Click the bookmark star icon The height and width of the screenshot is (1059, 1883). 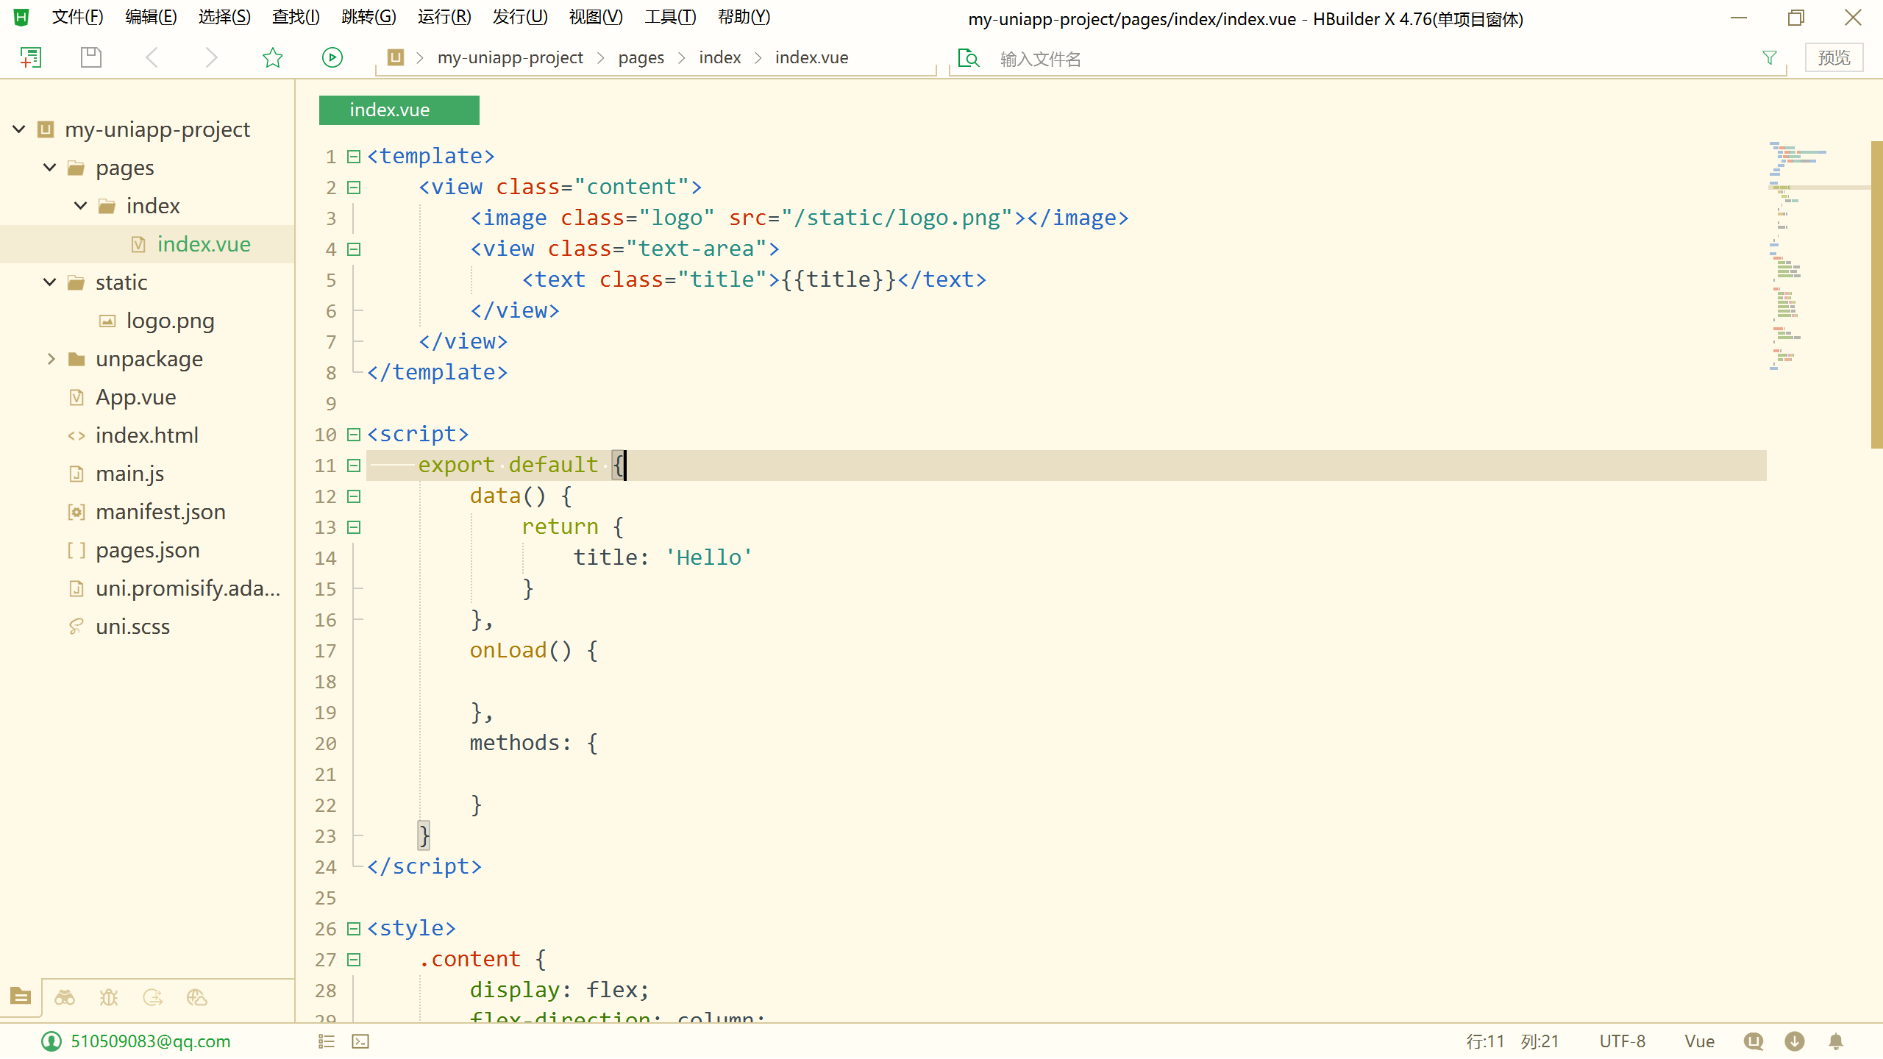272,57
